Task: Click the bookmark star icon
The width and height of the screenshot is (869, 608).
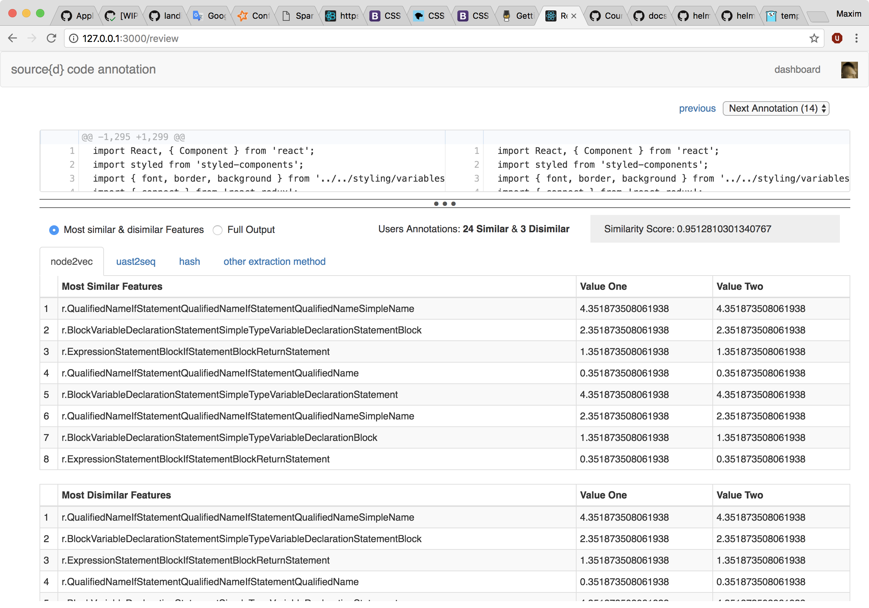Action: point(814,38)
